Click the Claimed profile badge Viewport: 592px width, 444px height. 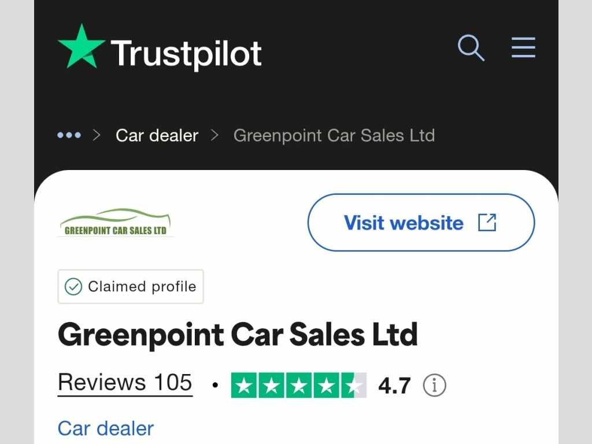tap(131, 287)
